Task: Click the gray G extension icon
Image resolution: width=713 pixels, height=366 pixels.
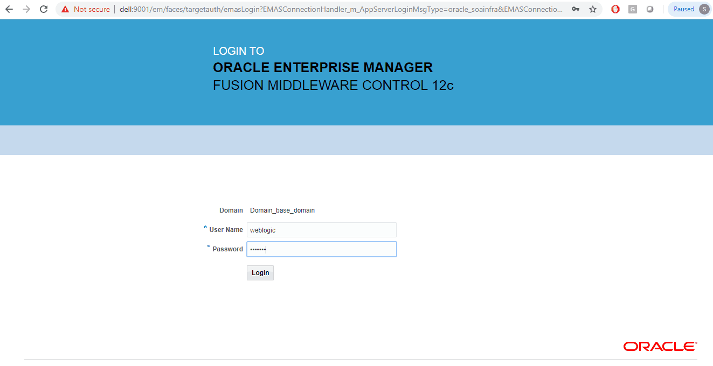Action: coord(633,9)
